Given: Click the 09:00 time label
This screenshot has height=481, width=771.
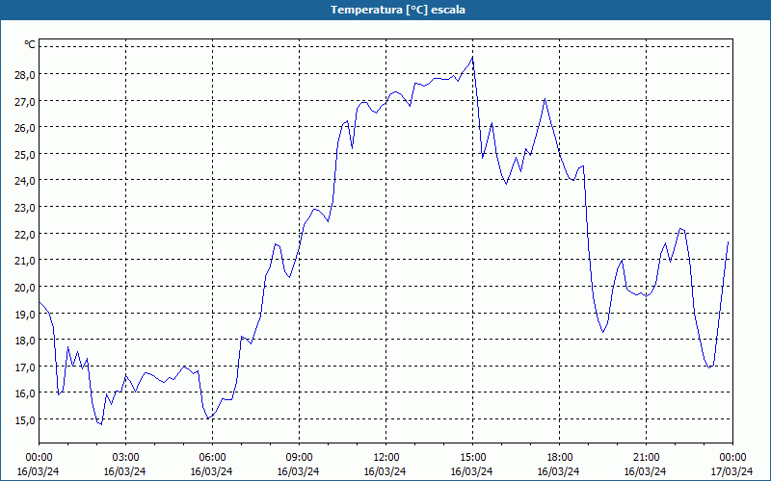Looking at the screenshot, I should coord(299,458).
